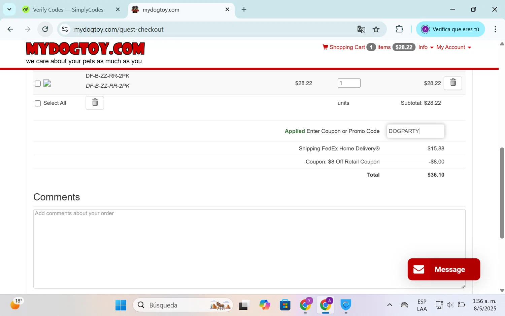Viewport: 505px width, 316px height.
Task: Open the Microsoft Store taskbar icon
Action: (285, 305)
